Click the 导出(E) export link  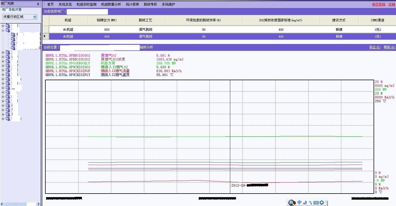tap(375, 48)
